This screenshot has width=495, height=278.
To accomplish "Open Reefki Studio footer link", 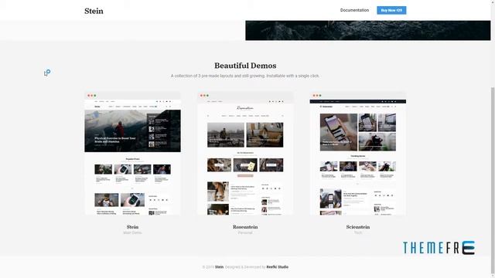I will [277, 267].
